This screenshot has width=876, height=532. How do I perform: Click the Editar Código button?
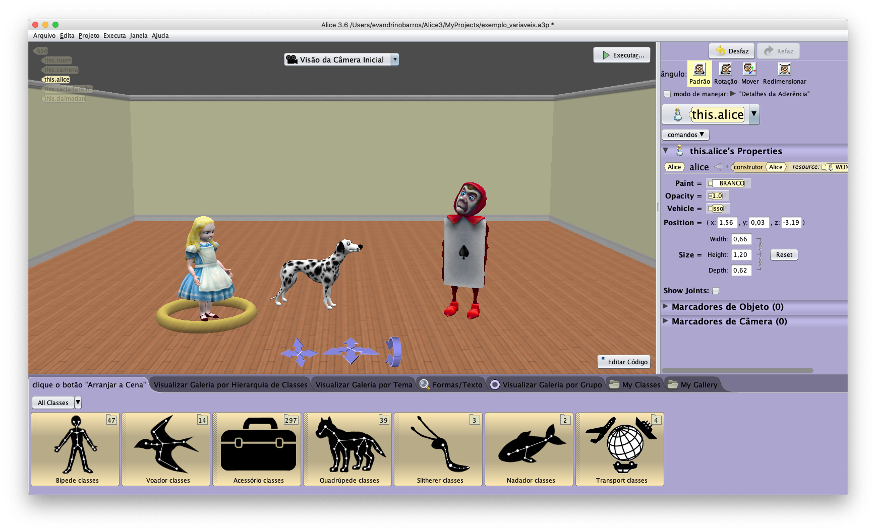click(x=623, y=362)
